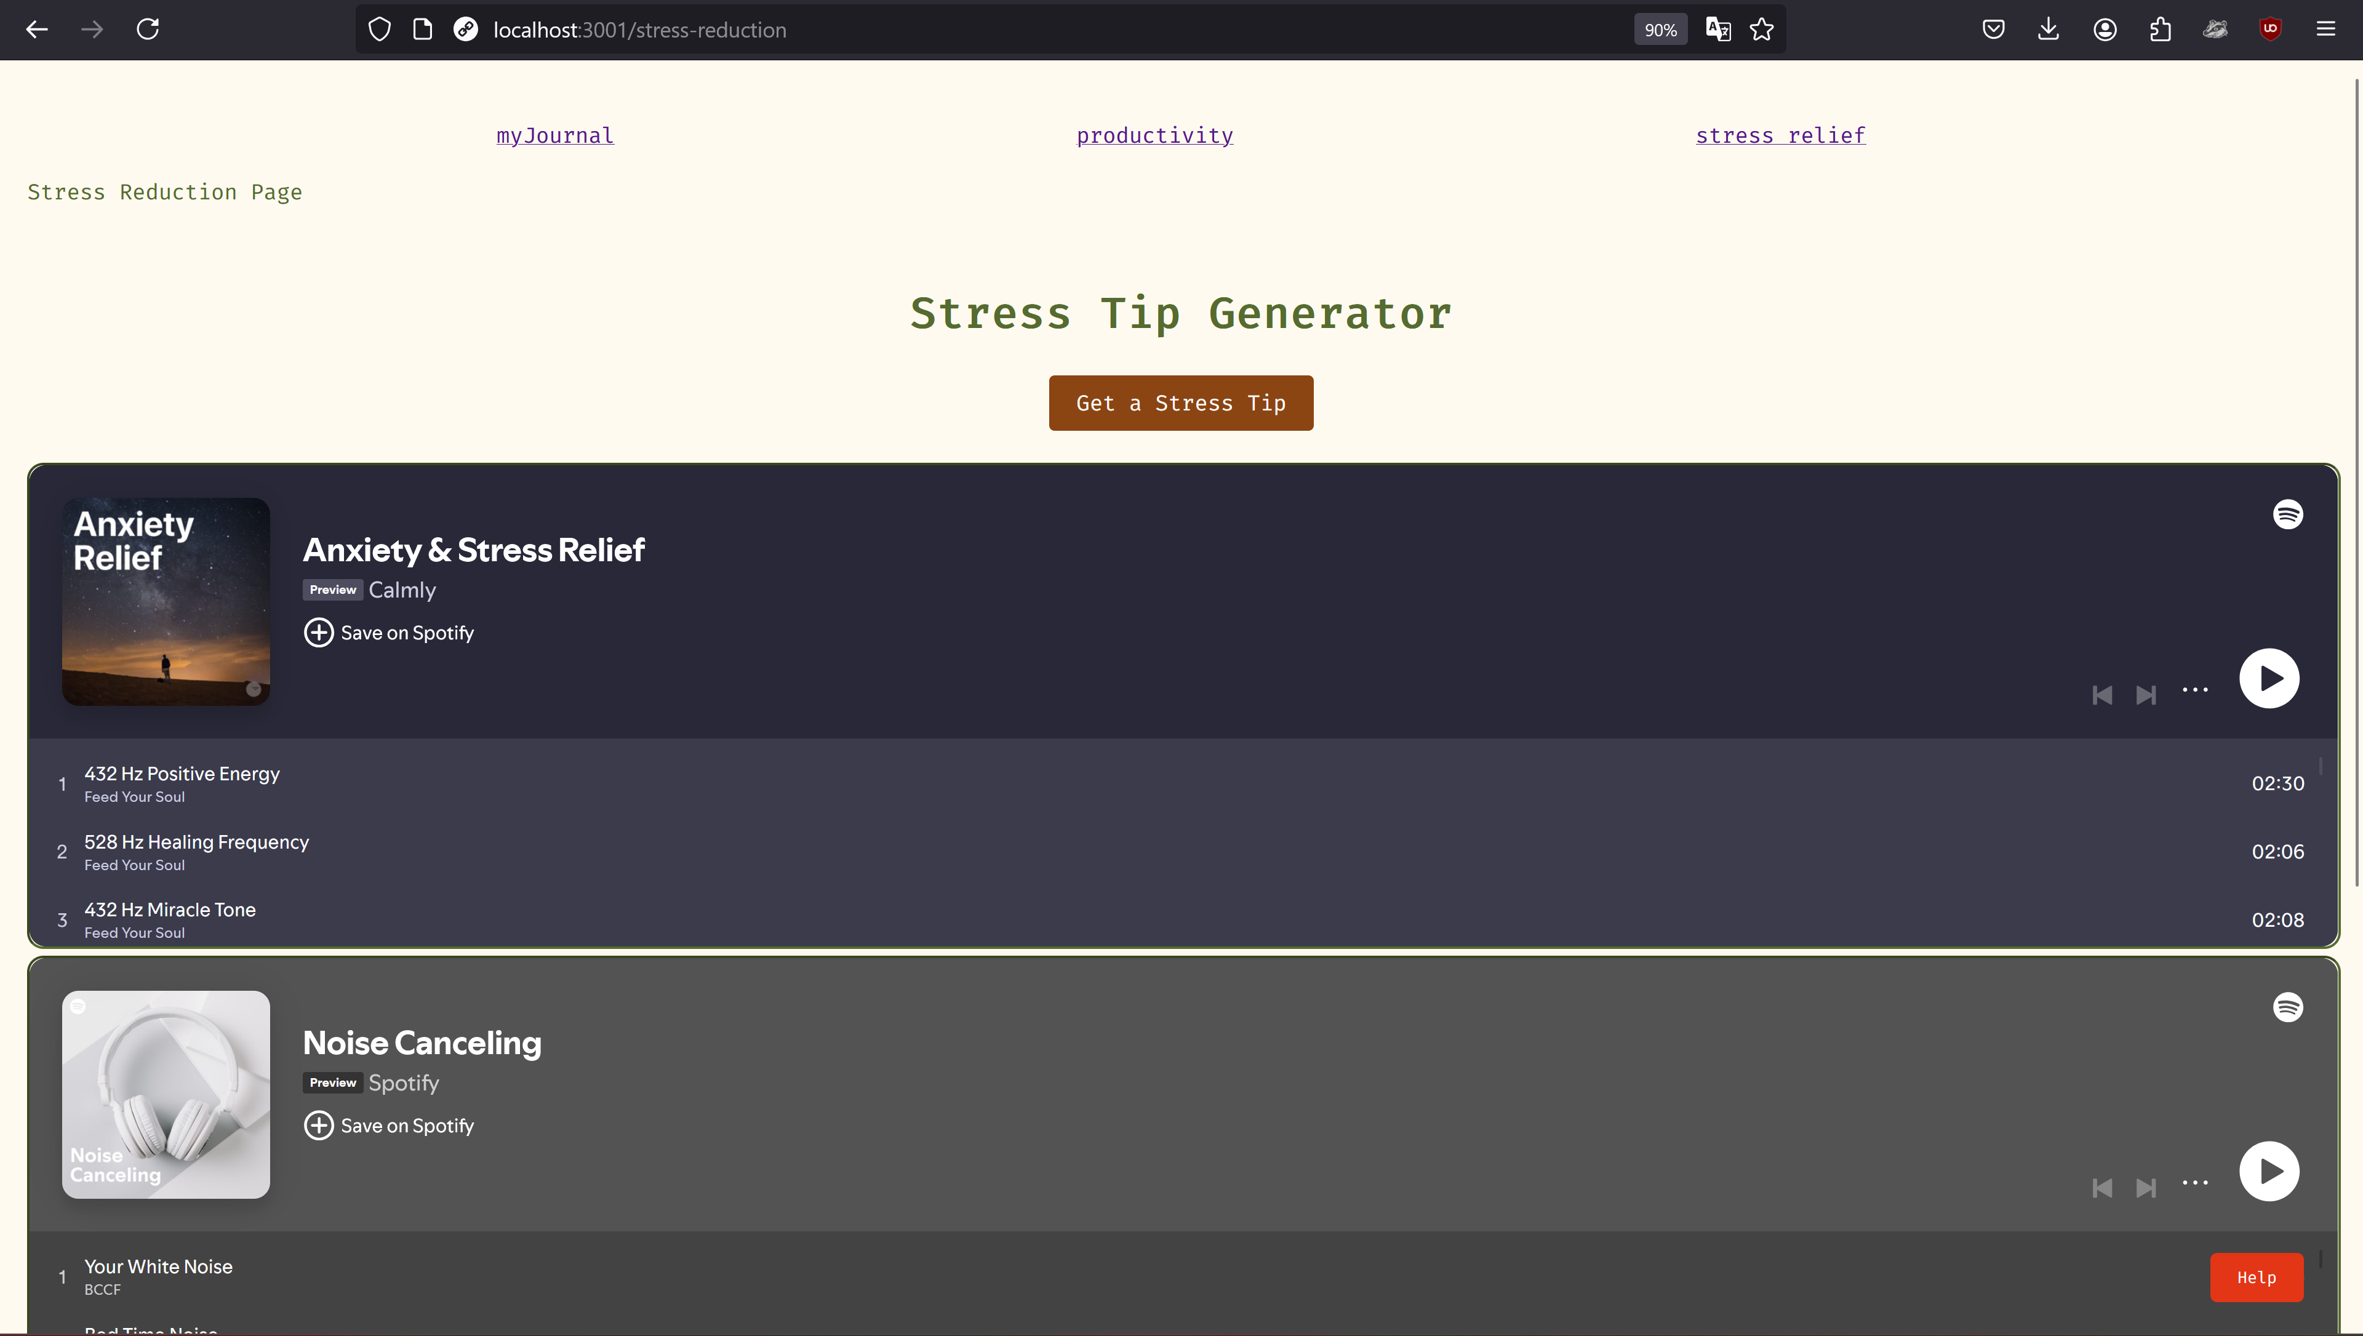Open the uBlock Origin extension icon
Screen dimensions: 2363x1336
2270,30
